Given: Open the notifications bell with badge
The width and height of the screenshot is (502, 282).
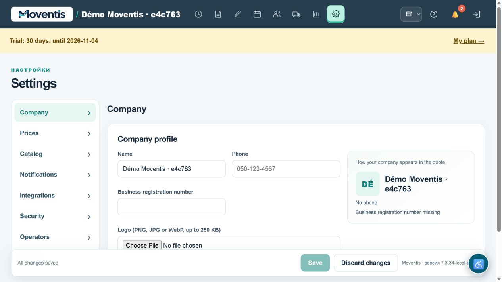Looking at the screenshot, I should pyautogui.click(x=455, y=14).
